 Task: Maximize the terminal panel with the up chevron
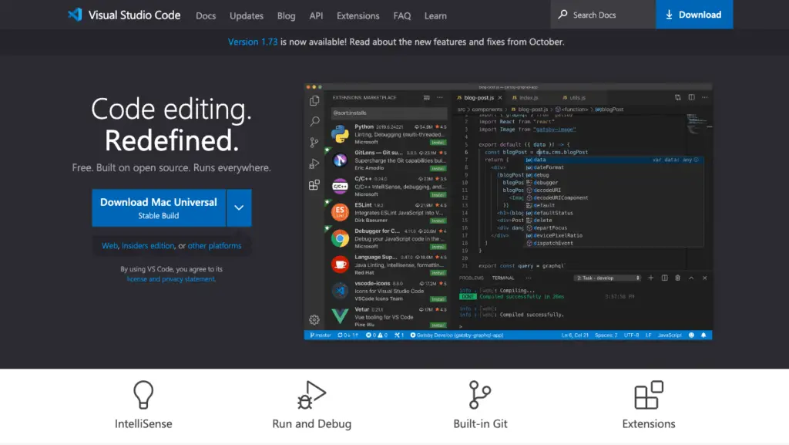pyautogui.click(x=691, y=278)
